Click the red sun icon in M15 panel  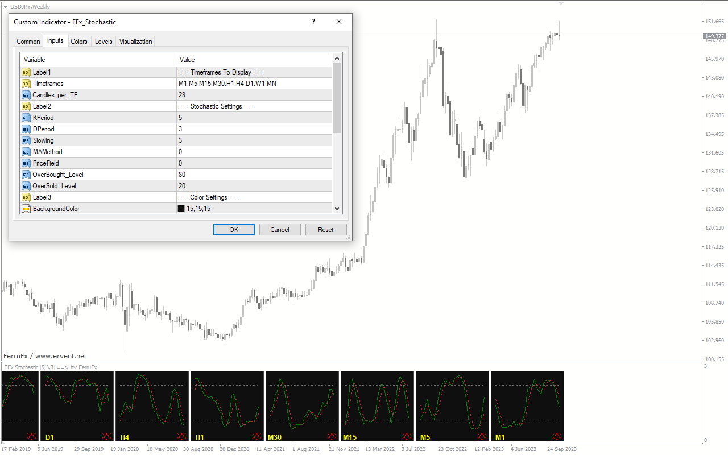pos(407,436)
